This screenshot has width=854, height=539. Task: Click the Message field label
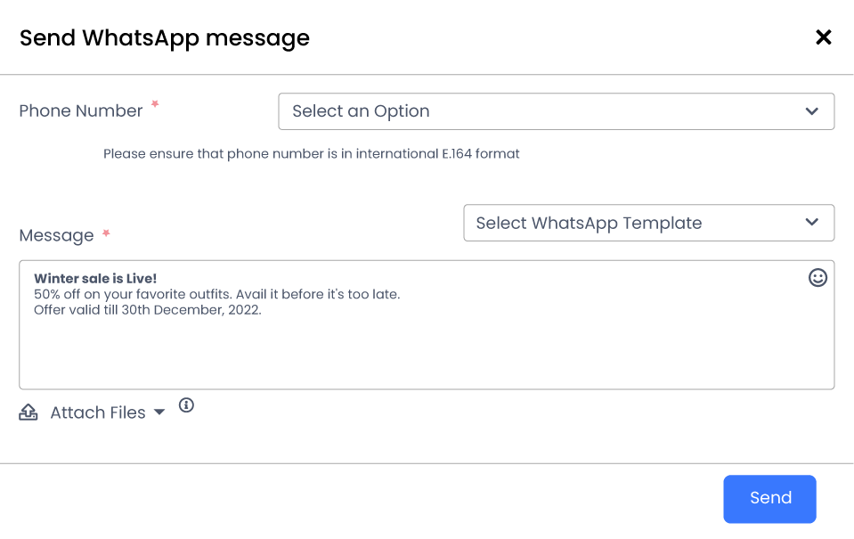tap(56, 236)
